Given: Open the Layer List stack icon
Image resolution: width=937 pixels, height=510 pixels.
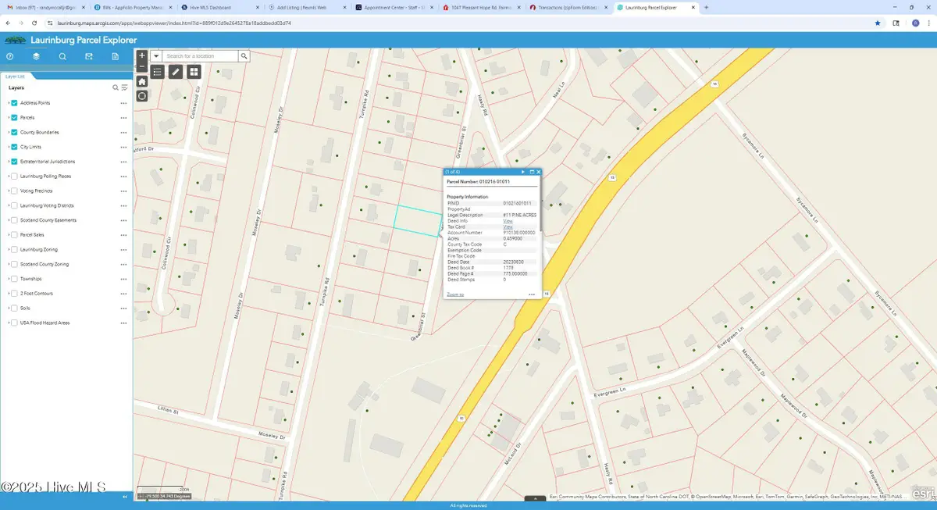Looking at the screenshot, I should (36, 56).
